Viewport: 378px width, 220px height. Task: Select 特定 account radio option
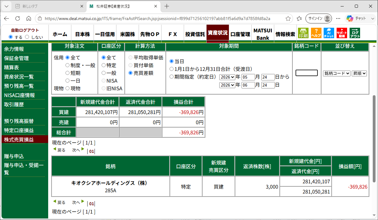click(104, 65)
